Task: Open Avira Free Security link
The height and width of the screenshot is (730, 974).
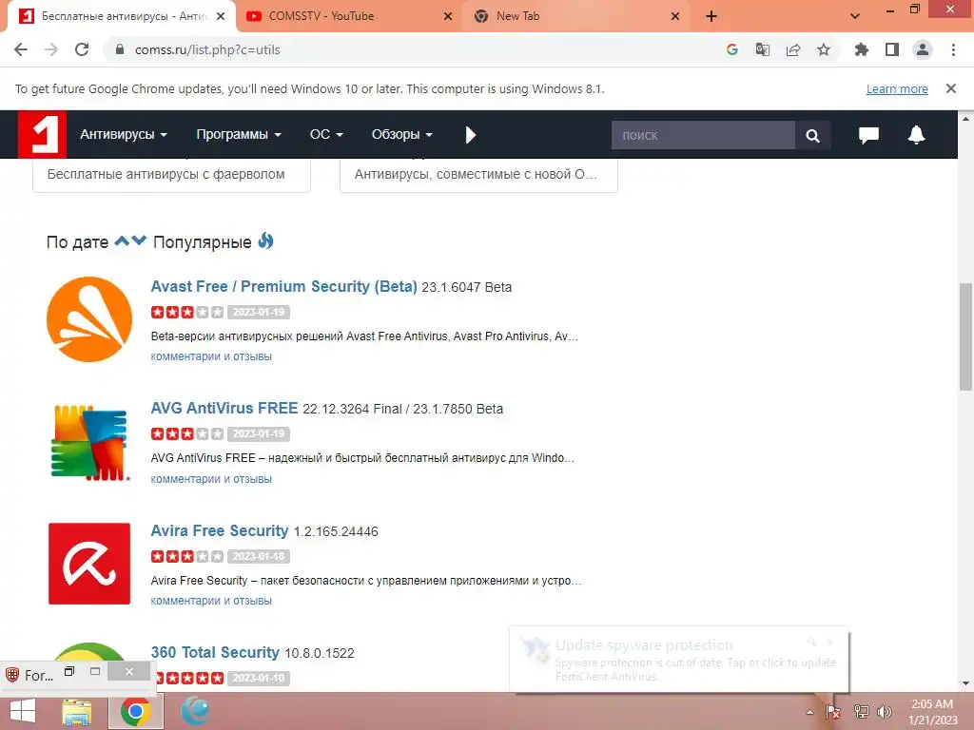Action: pos(220,530)
